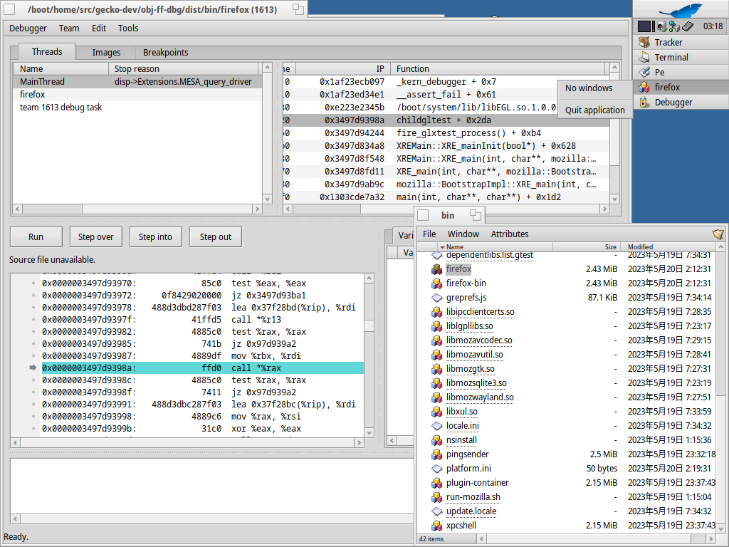Switch to the Images tab

106,53
